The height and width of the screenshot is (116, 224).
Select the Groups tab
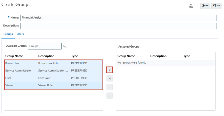tap(8, 34)
